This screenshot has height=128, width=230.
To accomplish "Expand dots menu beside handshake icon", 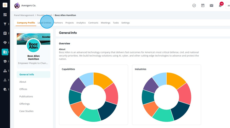I will point(9,43).
